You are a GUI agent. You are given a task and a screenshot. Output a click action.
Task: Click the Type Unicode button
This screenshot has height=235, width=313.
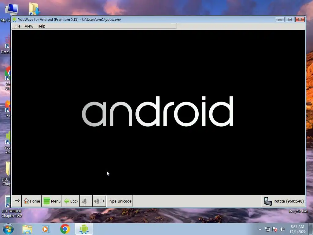[120, 201]
